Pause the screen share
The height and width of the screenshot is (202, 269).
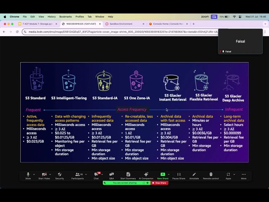click(x=179, y=175)
